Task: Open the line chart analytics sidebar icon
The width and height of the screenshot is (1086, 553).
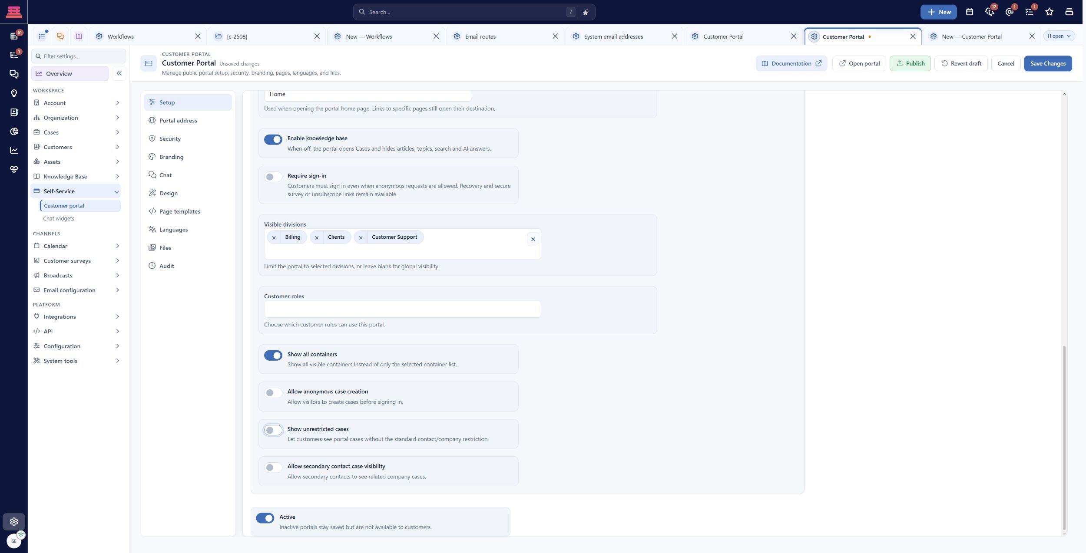Action: click(14, 151)
